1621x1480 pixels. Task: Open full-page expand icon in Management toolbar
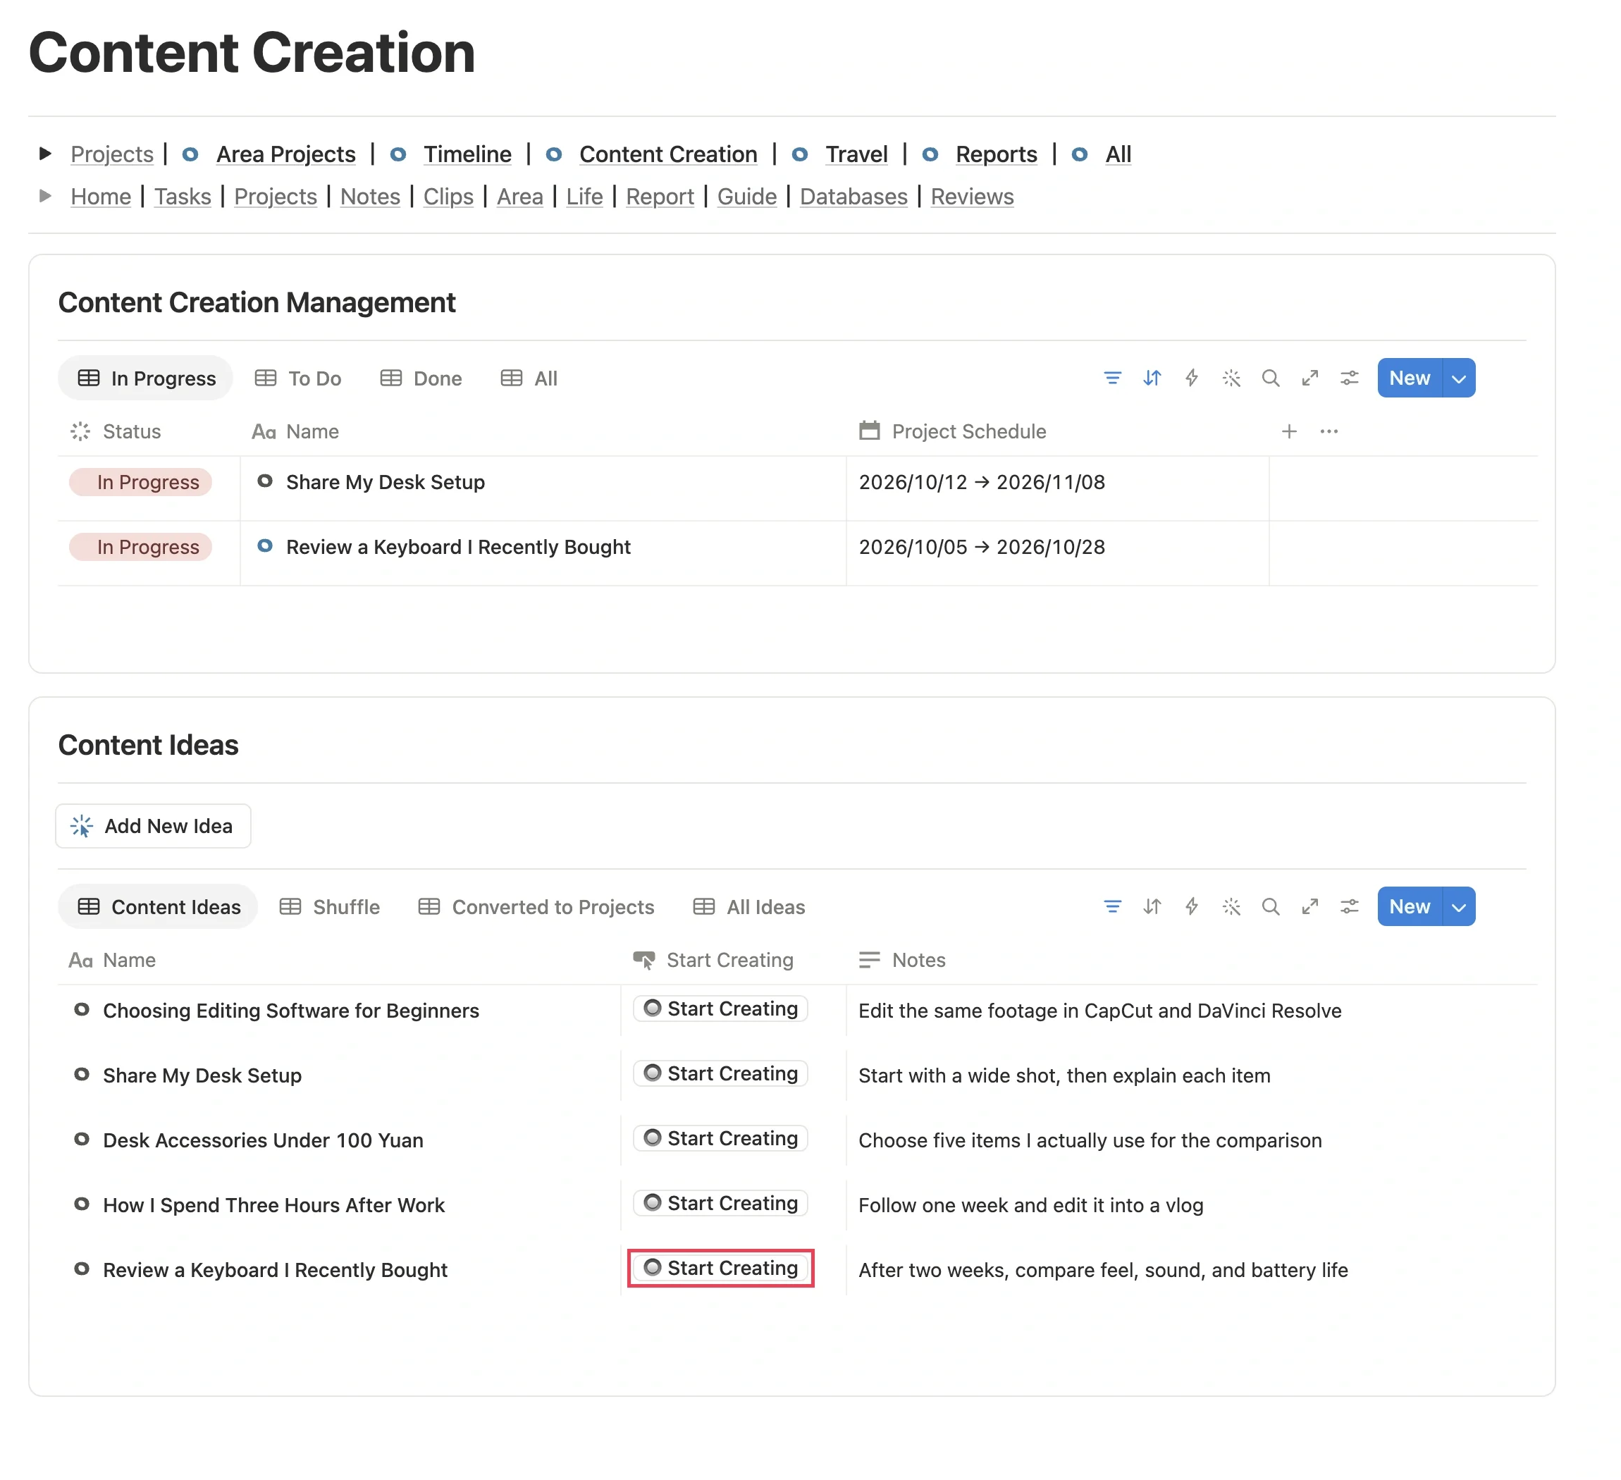1309,378
